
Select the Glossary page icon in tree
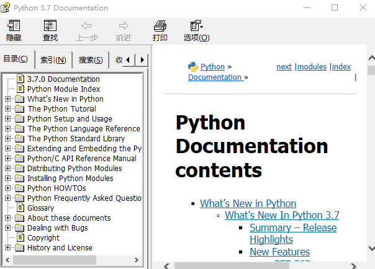20,208
